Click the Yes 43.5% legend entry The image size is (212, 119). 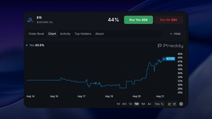35,45
